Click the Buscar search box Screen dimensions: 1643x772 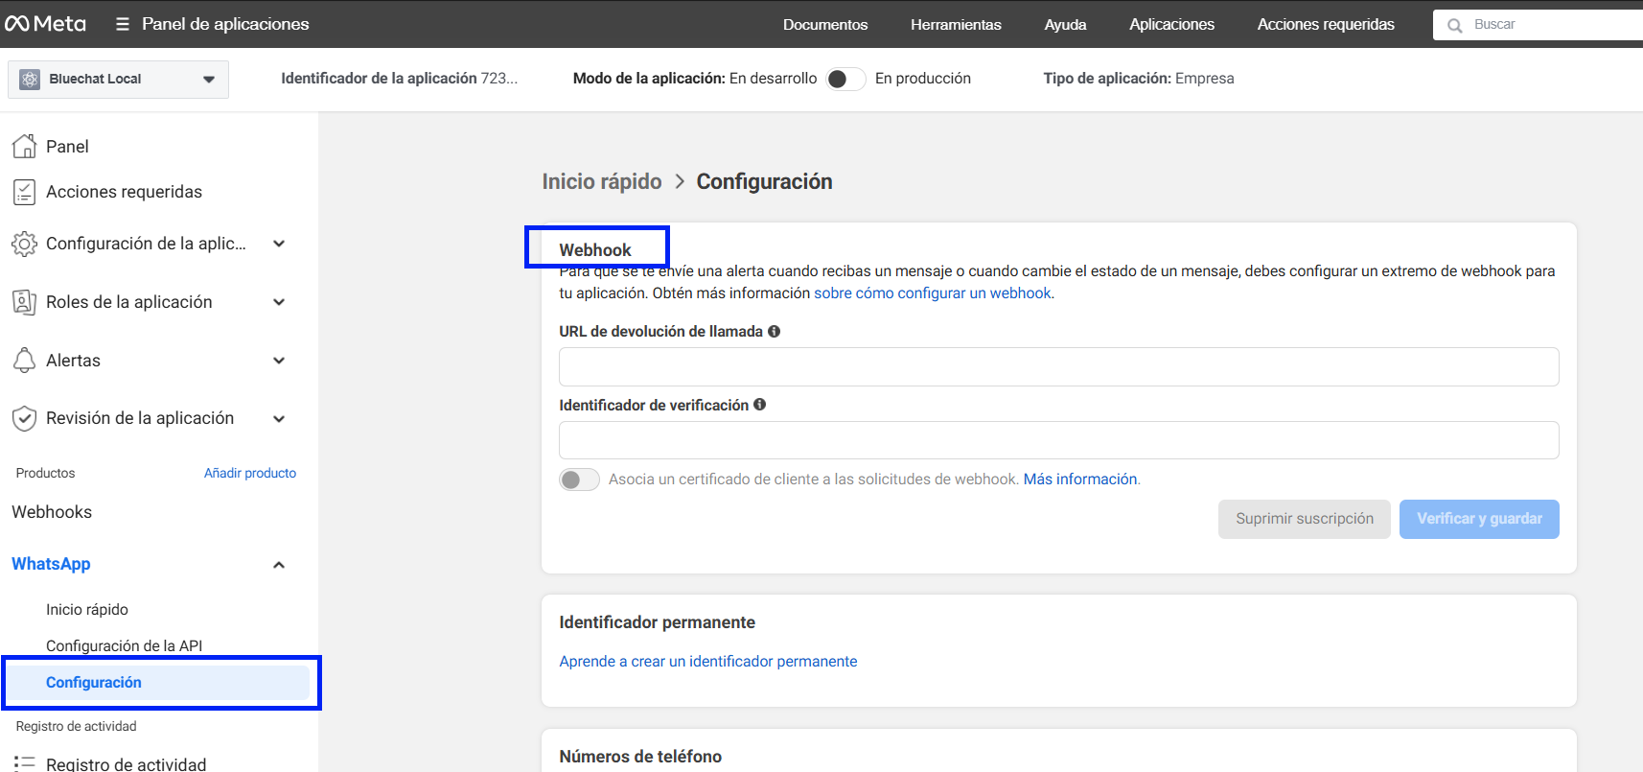1543,24
